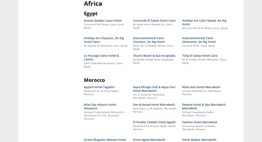
Task: Click address '45 Avenue Hassan II Gueliz'
Action: coord(199,128)
